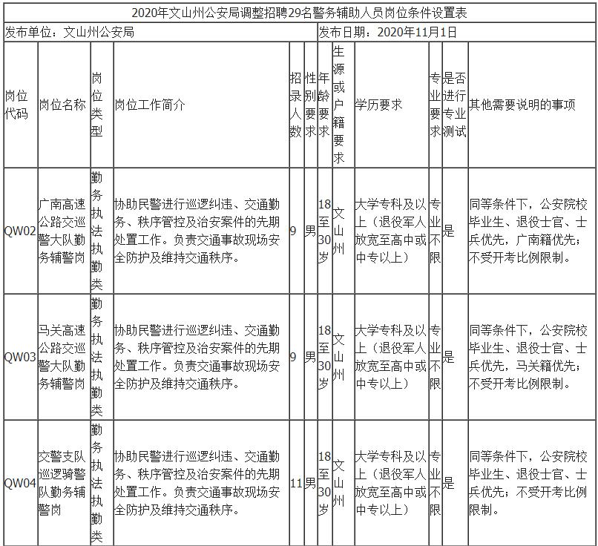Click gender 男 in the QW02 row
Screen dimensions: 598x546
[311, 231]
